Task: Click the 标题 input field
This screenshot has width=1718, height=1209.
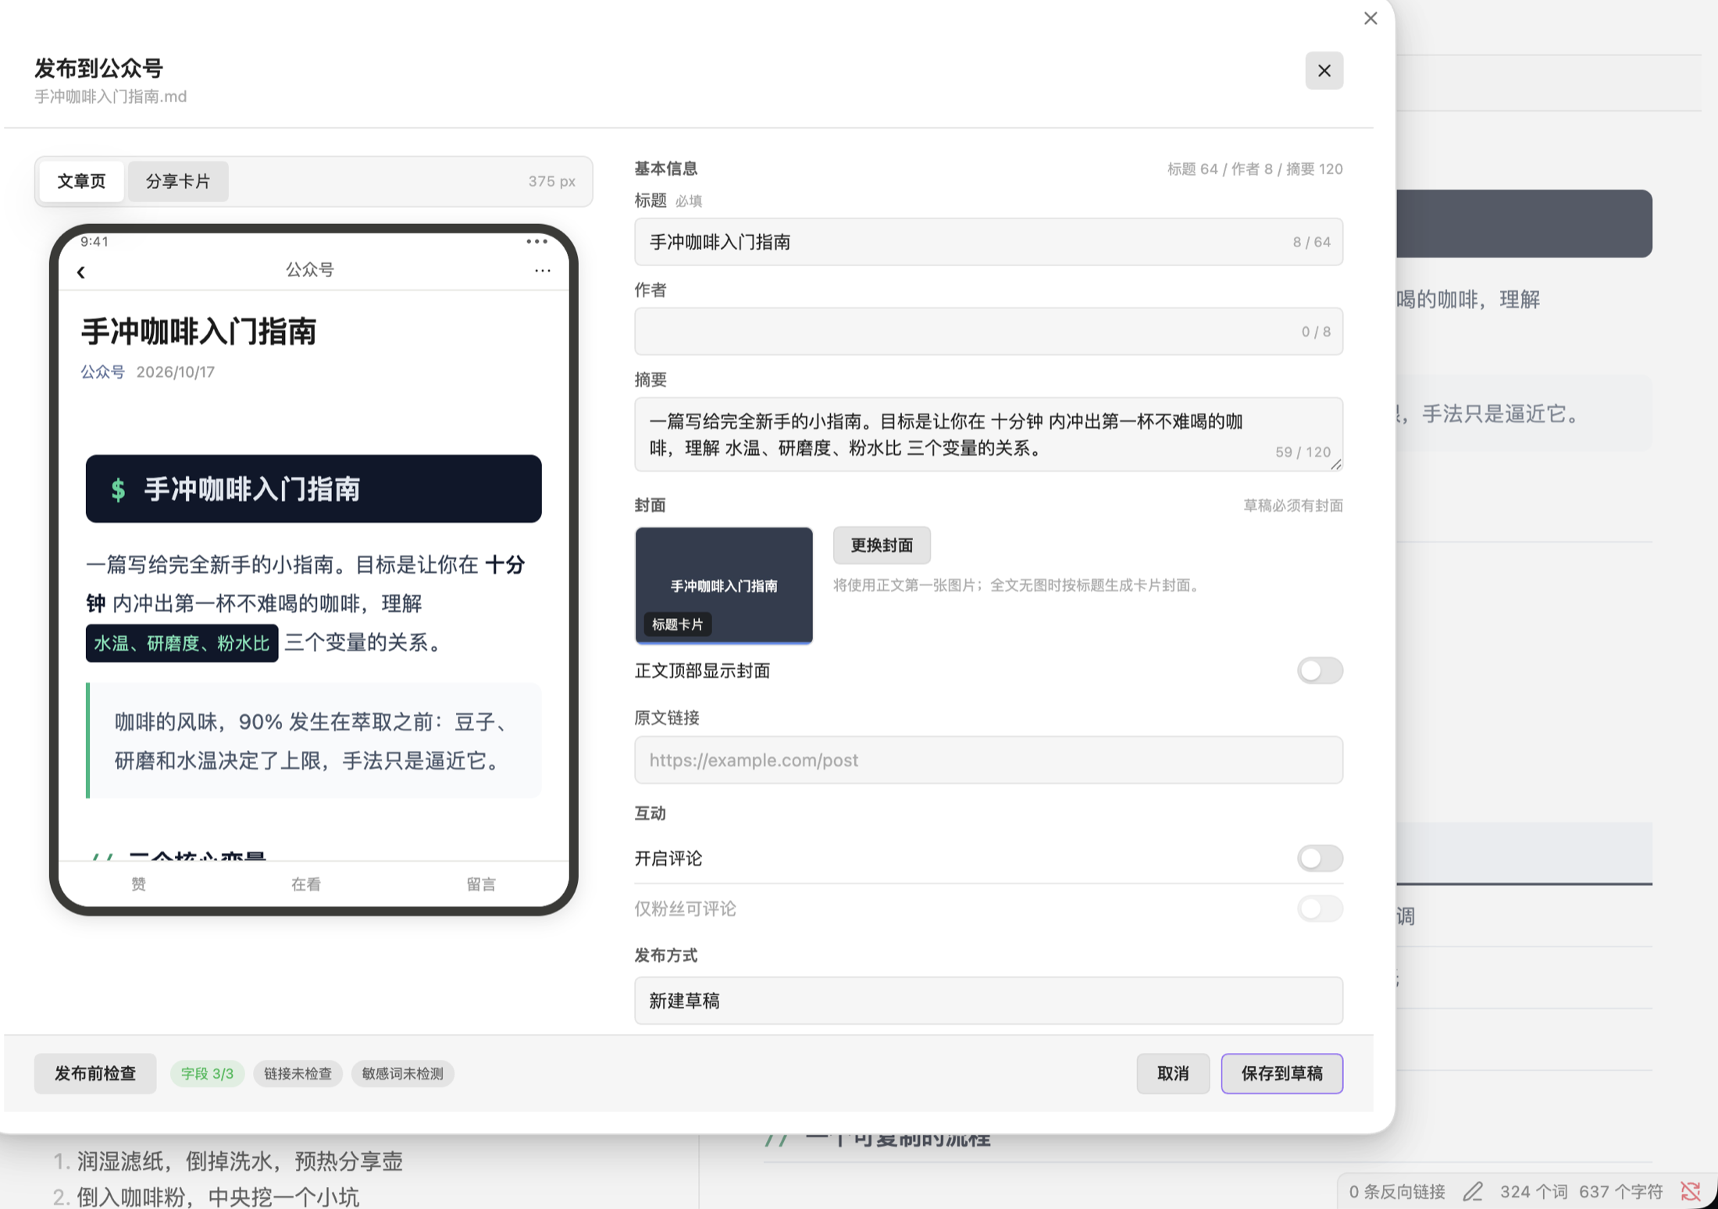Action: [x=989, y=242]
